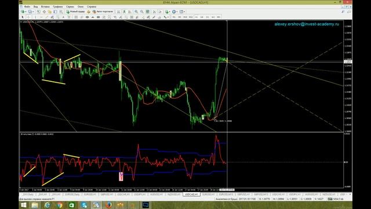Click the alexey.ershov@invest-academy.ru email label
This screenshot has width=371, height=209.
click(307, 24)
